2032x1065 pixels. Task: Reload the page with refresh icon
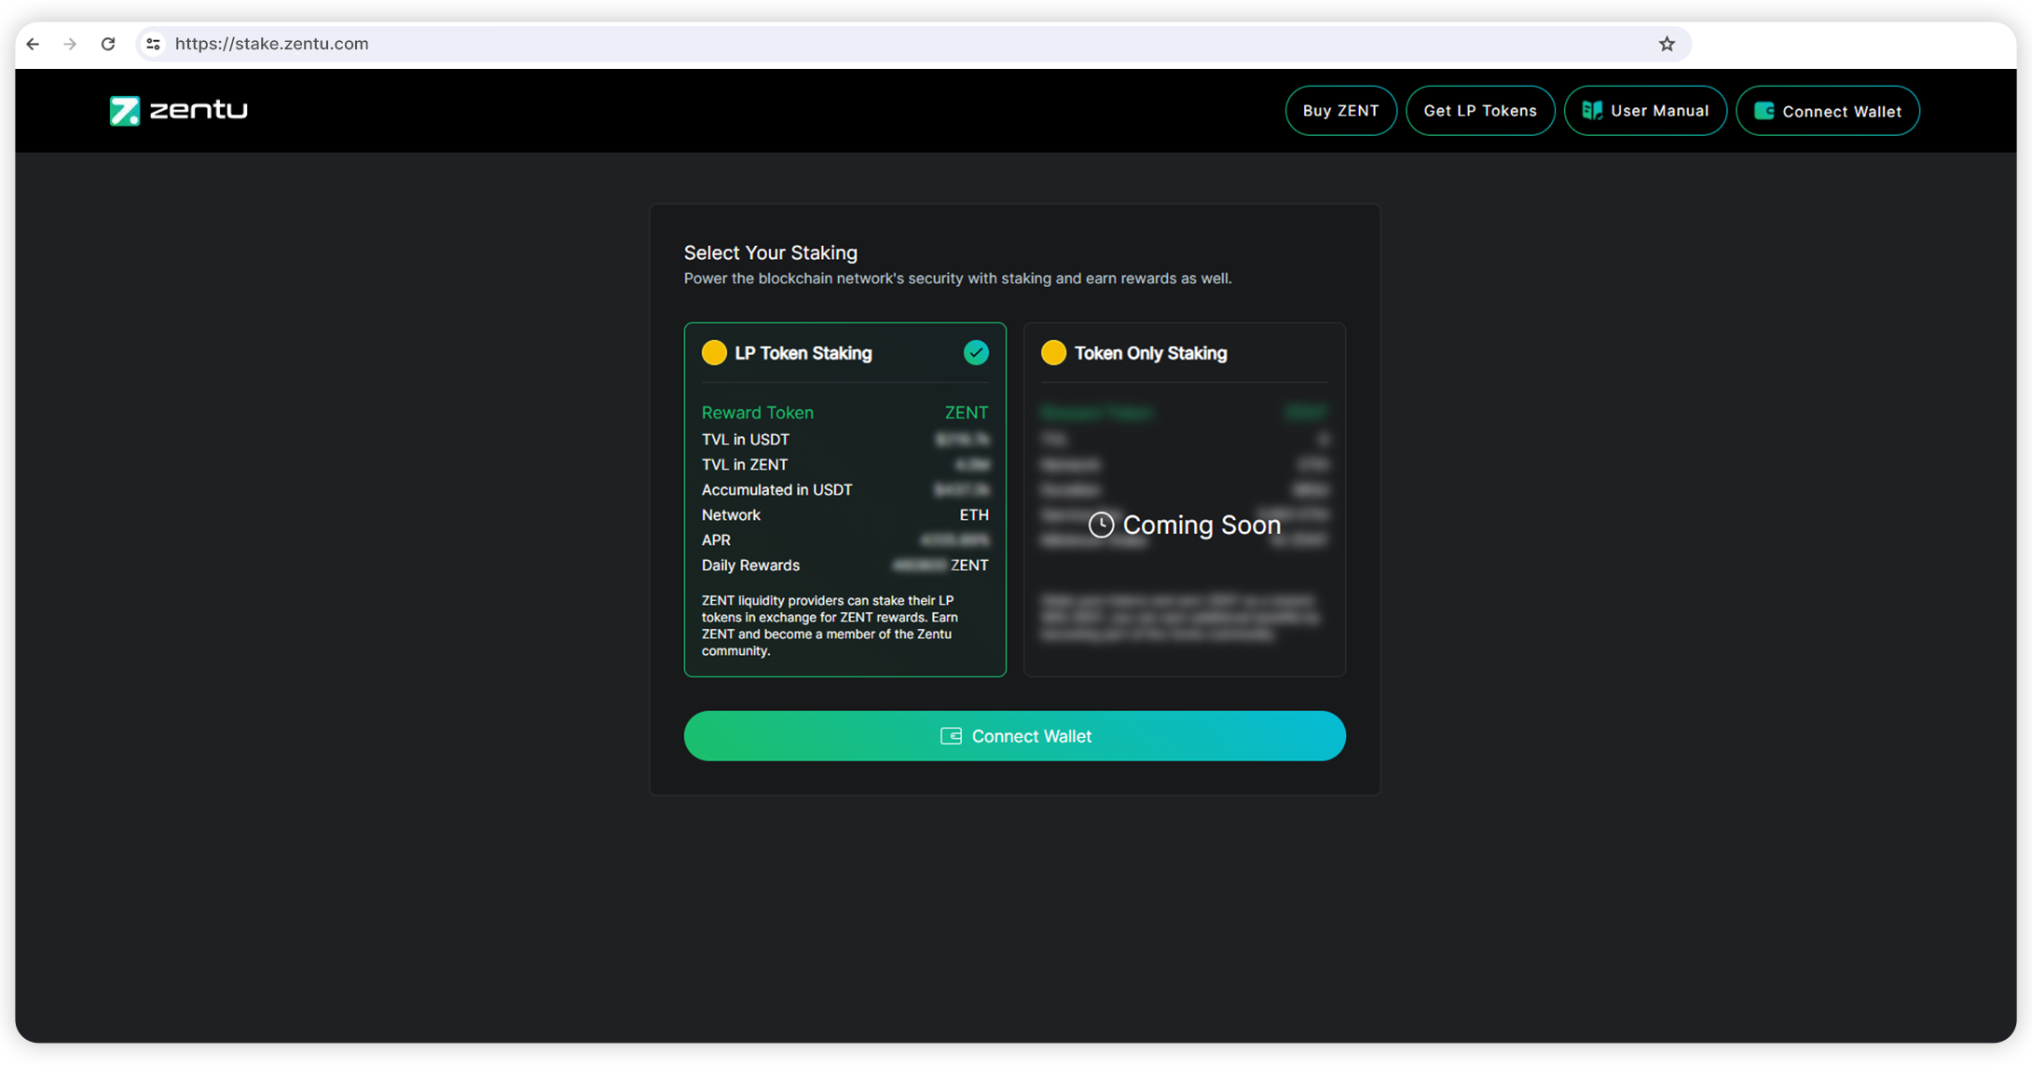pyautogui.click(x=108, y=44)
